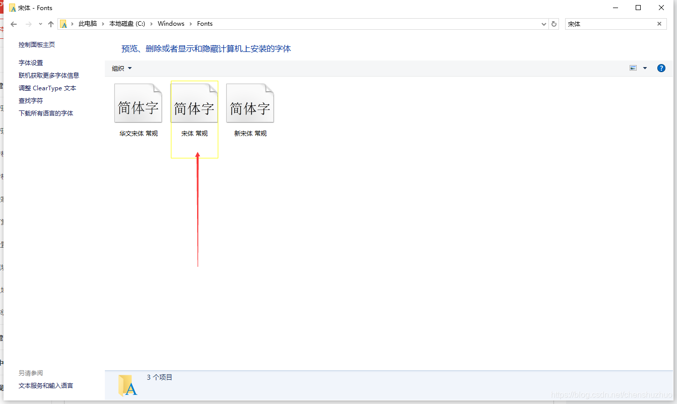Refresh the Fonts folder
677x404 pixels.
tap(554, 24)
